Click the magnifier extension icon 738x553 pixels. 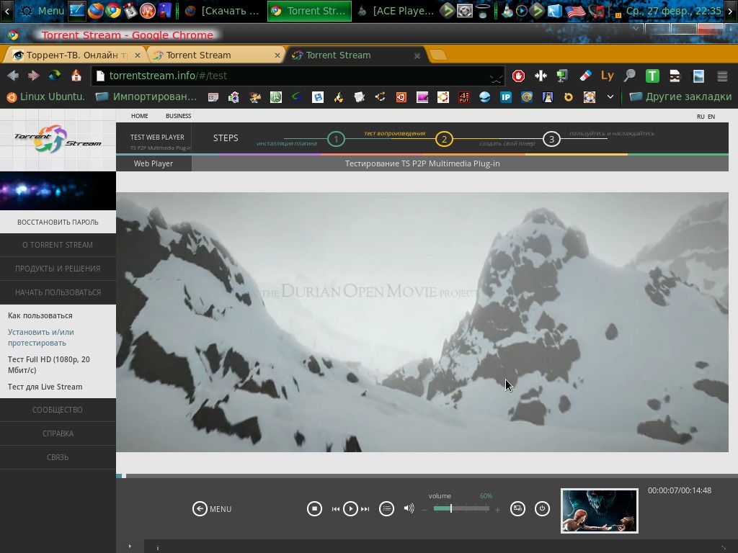tap(630, 76)
